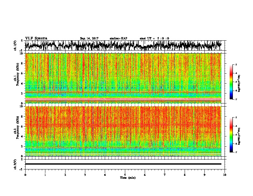The image size is (253, 196).
Task: Click the "-7" label on ch.1 color bar
Action: click(236, 99)
